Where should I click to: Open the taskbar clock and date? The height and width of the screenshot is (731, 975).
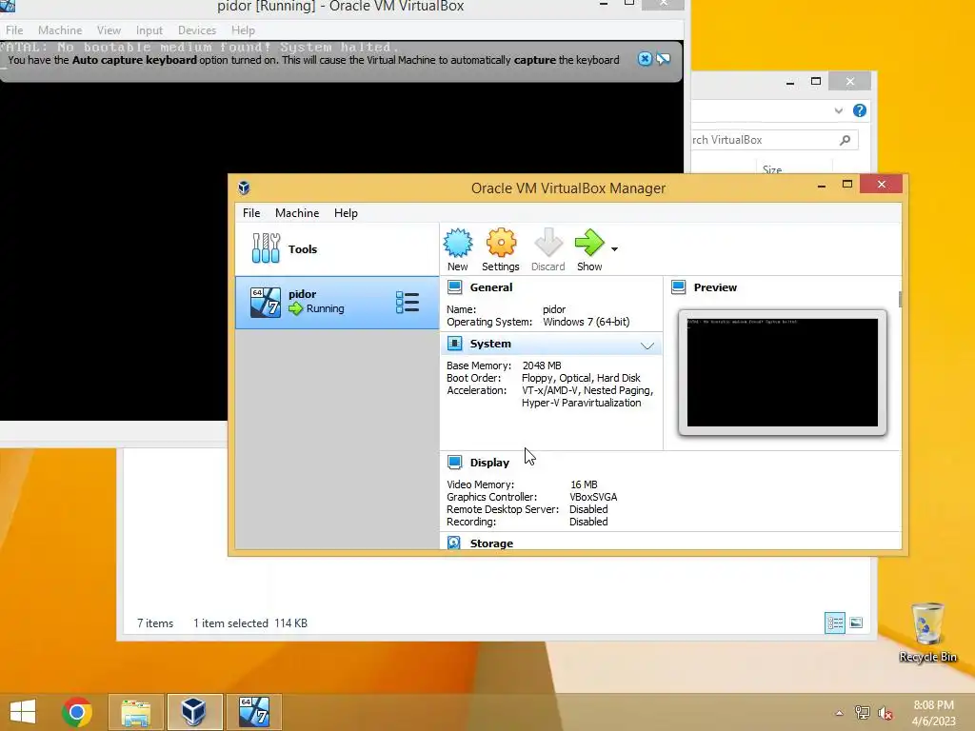coord(933,713)
